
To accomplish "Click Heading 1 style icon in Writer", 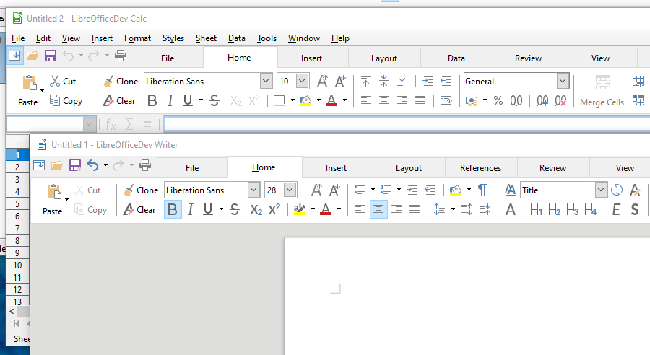I will (537, 210).
